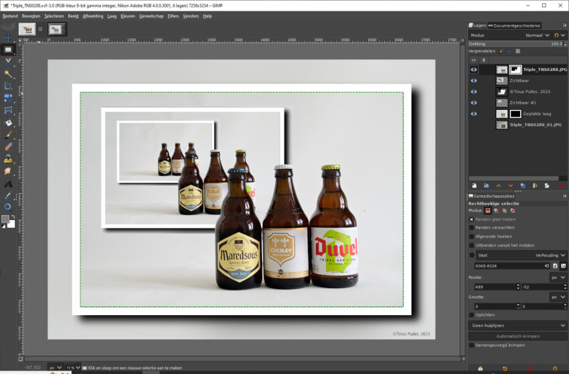Click the new layer group icon
Screen dimensions: 569x374
click(486, 186)
